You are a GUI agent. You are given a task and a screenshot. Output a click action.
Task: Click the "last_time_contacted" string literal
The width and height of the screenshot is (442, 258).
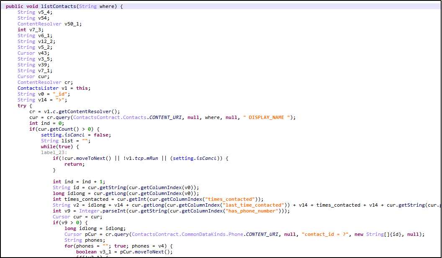pos(259,205)
